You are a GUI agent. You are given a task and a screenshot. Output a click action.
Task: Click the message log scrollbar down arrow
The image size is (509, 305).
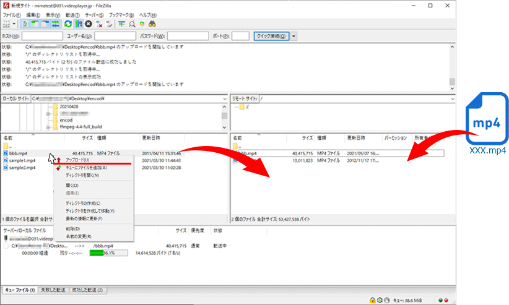tap(452, 88)
